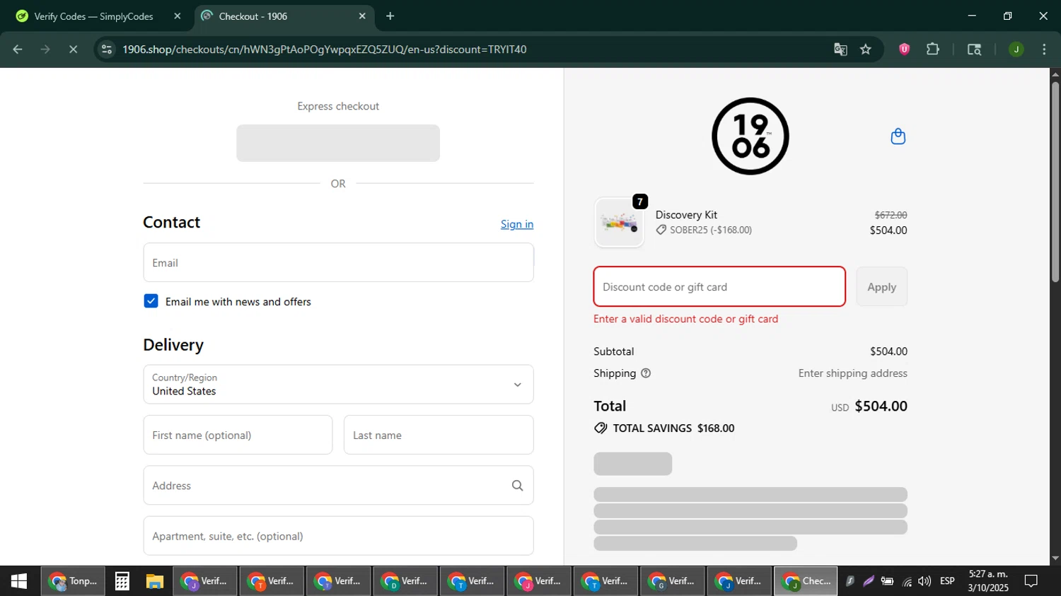This screenshot has height=596, width=1061.
Task: Click the Total amount $504.00
Action: coord(881,406)
